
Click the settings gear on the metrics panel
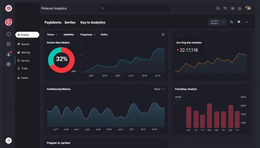[163, 34]
